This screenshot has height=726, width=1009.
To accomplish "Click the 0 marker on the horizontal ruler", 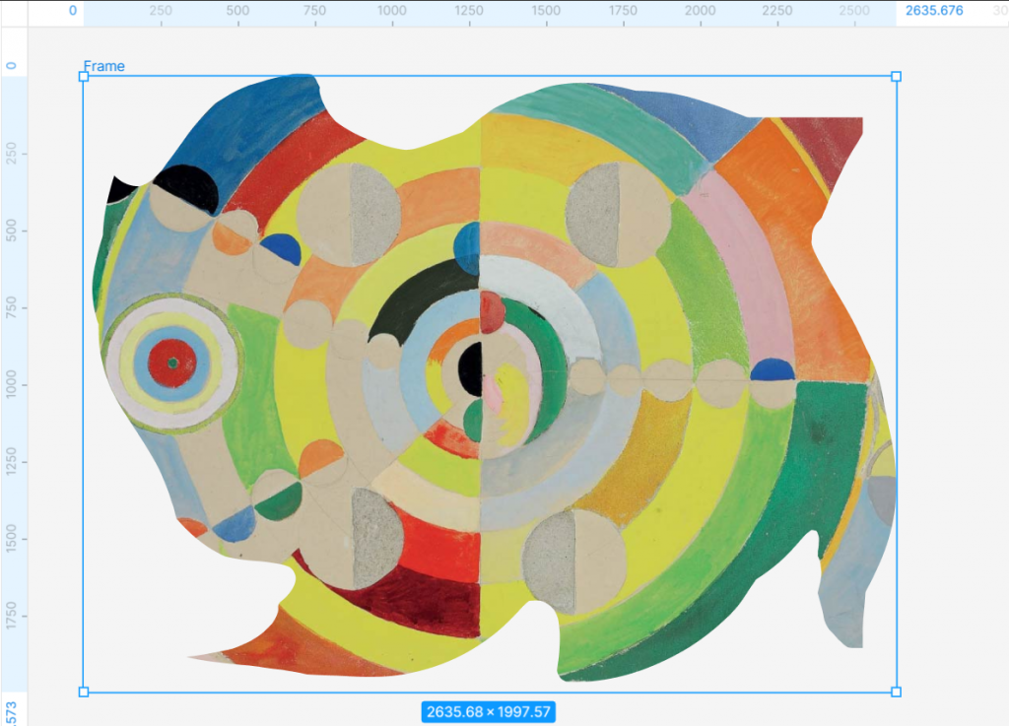I will point(73,9).
